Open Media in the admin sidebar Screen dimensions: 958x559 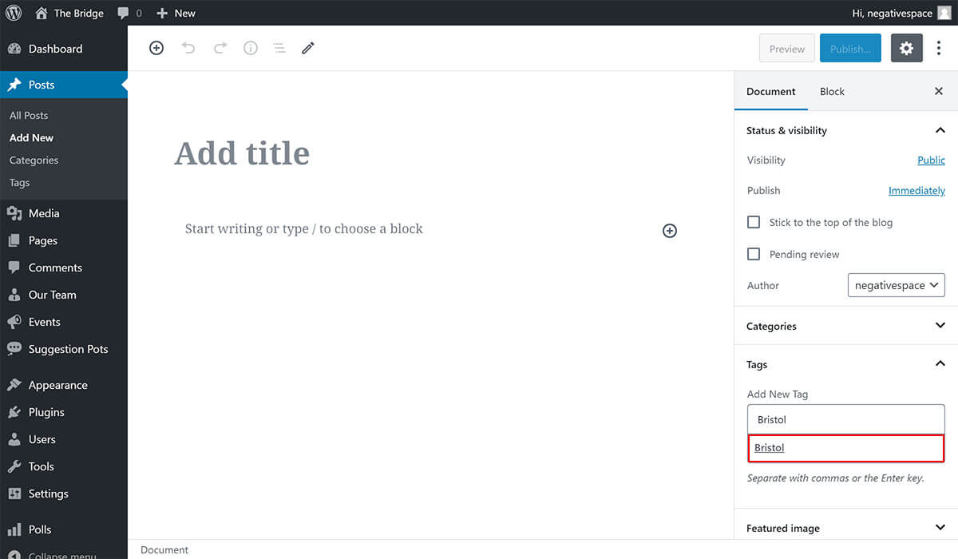pos(44,213)
